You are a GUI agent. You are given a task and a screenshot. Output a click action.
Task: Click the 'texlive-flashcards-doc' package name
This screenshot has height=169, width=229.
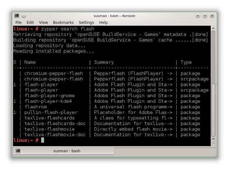point(55,124)
